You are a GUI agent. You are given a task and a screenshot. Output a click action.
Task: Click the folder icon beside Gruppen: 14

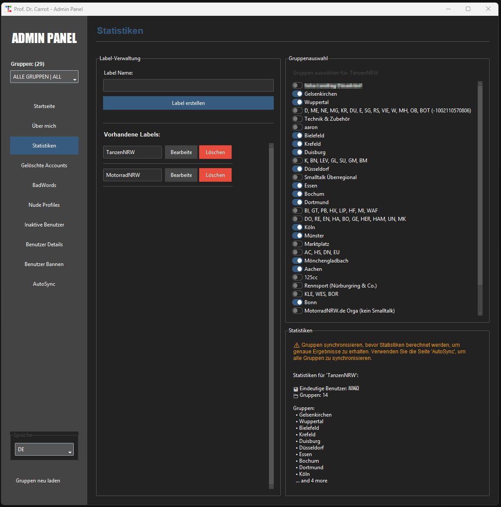click(296, 396)
